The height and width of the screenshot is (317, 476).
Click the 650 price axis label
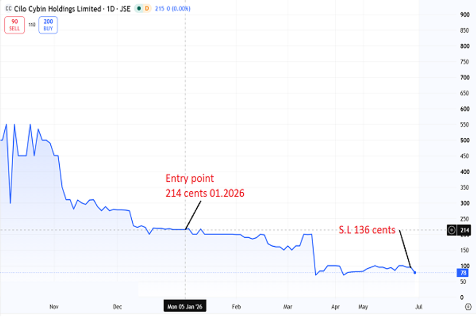pyautogui.click(x=464, y=93)
